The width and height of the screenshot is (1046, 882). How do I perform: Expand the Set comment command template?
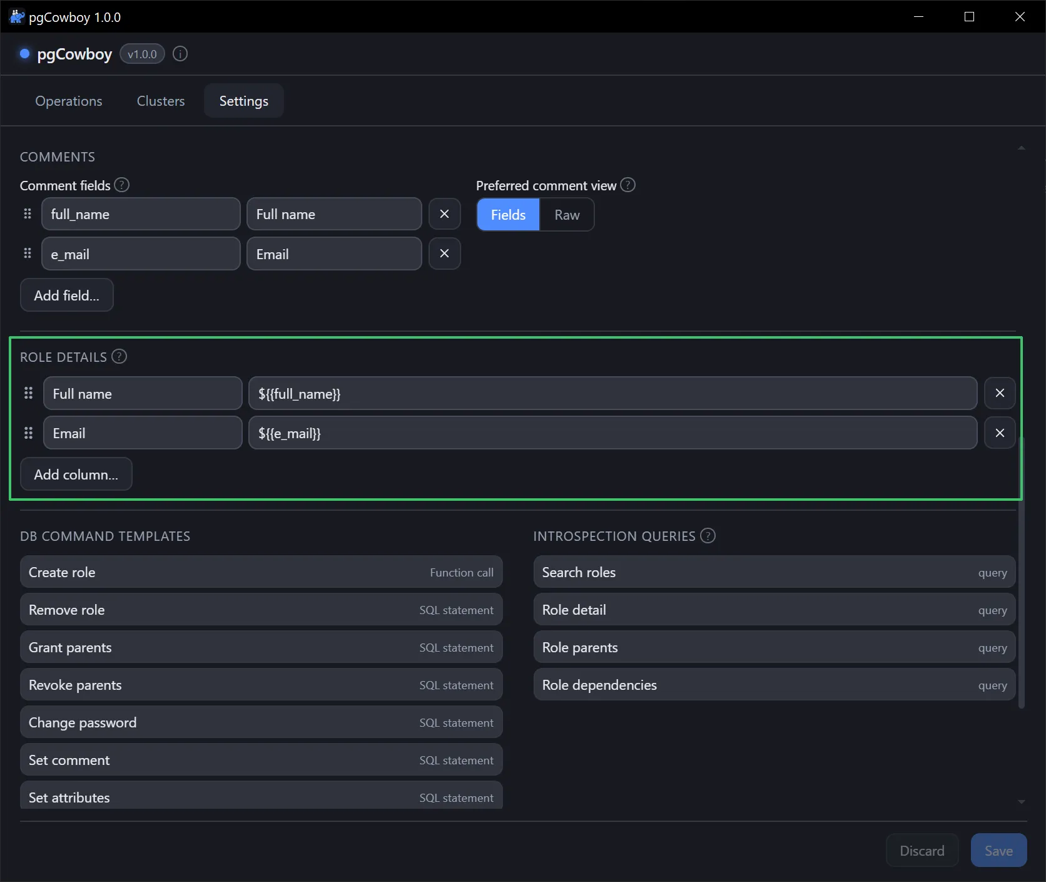pos(261,760)
